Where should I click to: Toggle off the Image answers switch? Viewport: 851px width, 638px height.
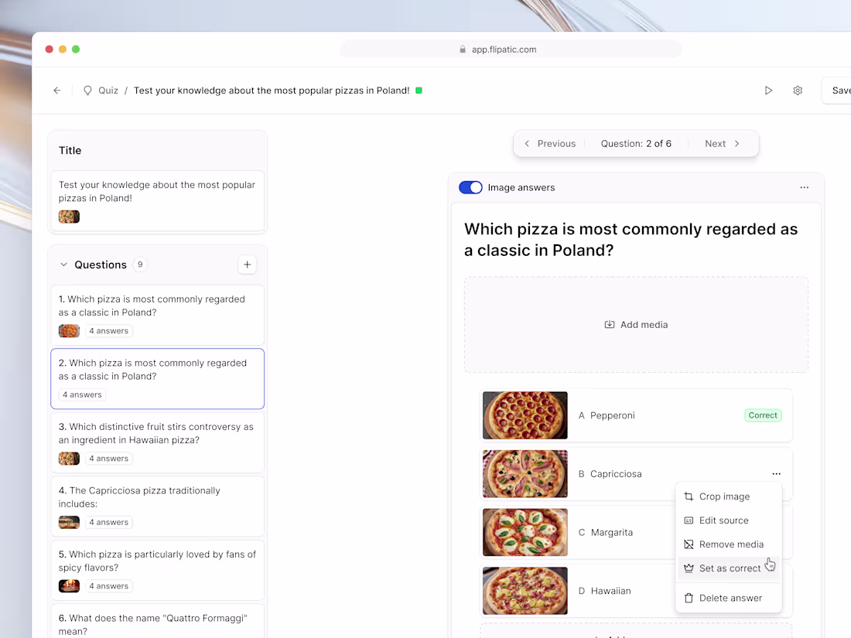click(x=470, y=187)
